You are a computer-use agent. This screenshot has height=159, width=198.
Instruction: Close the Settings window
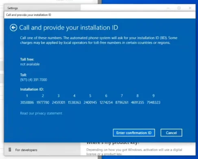click(190, 8)
